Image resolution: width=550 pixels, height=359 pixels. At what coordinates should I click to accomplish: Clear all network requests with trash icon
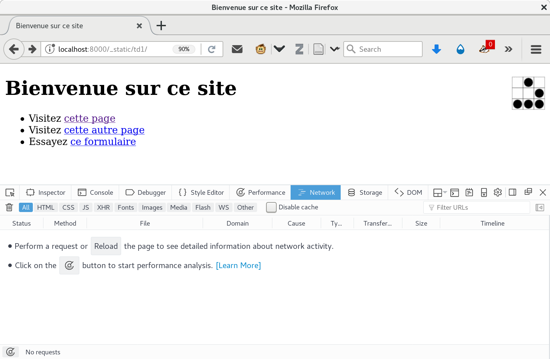coord(9,207)
